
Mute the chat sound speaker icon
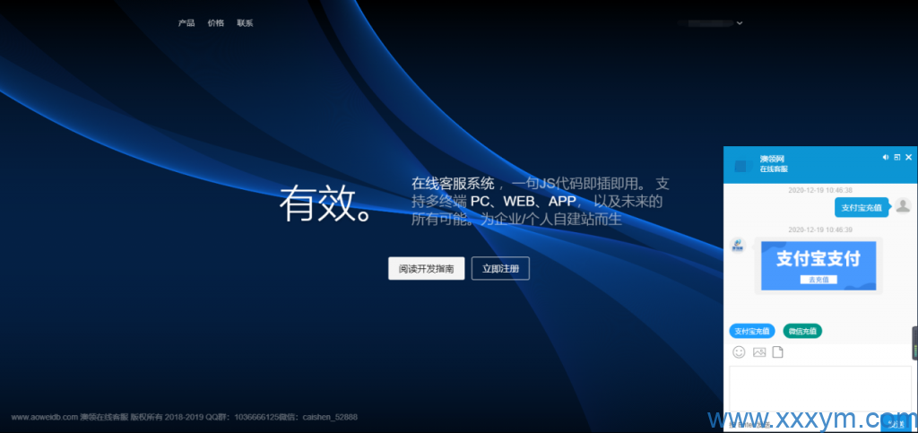[886, 157]
